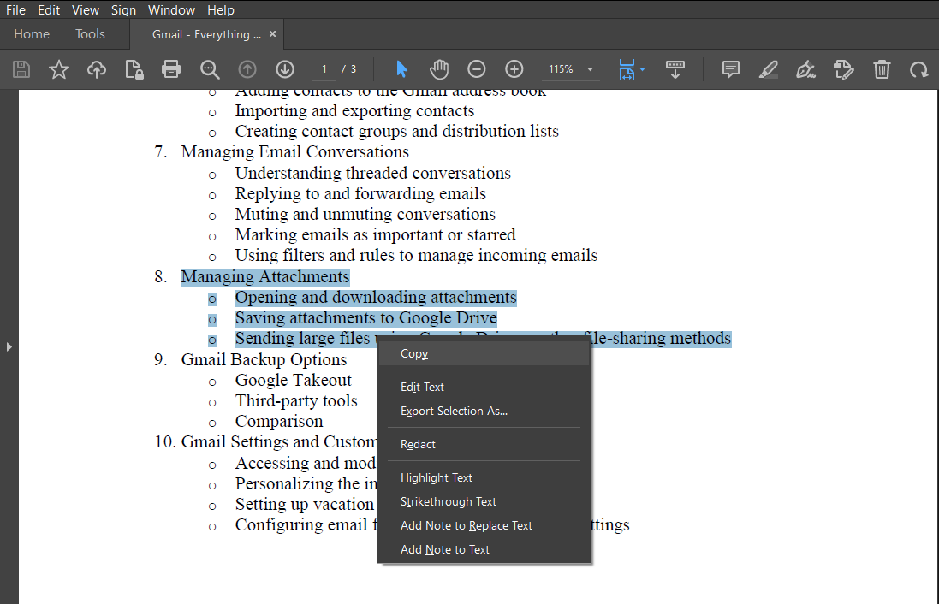
Task: Select Strikethrough Text option
Action: click(484, 501)
